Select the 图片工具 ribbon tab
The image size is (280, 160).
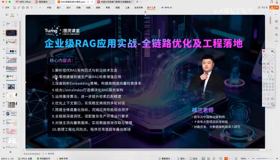[151, 8]
